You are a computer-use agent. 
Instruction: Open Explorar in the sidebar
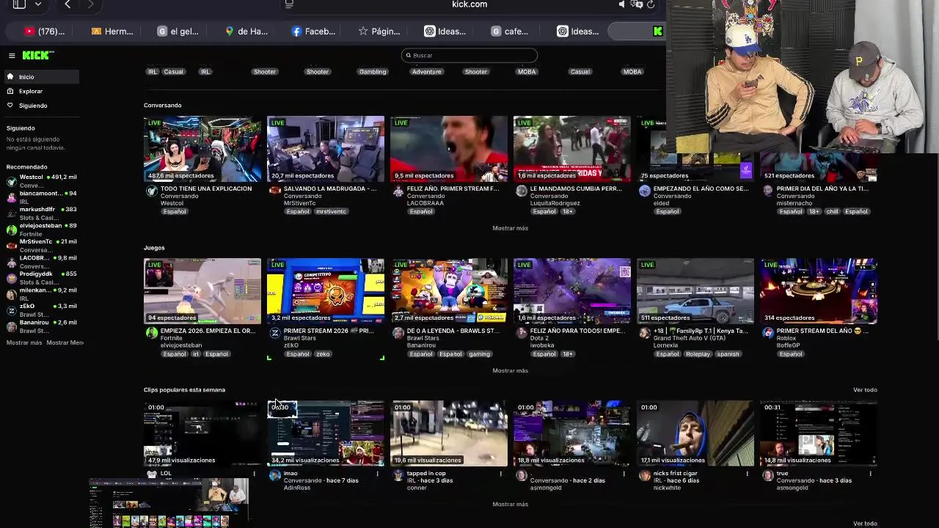click(x=41, y=91)
